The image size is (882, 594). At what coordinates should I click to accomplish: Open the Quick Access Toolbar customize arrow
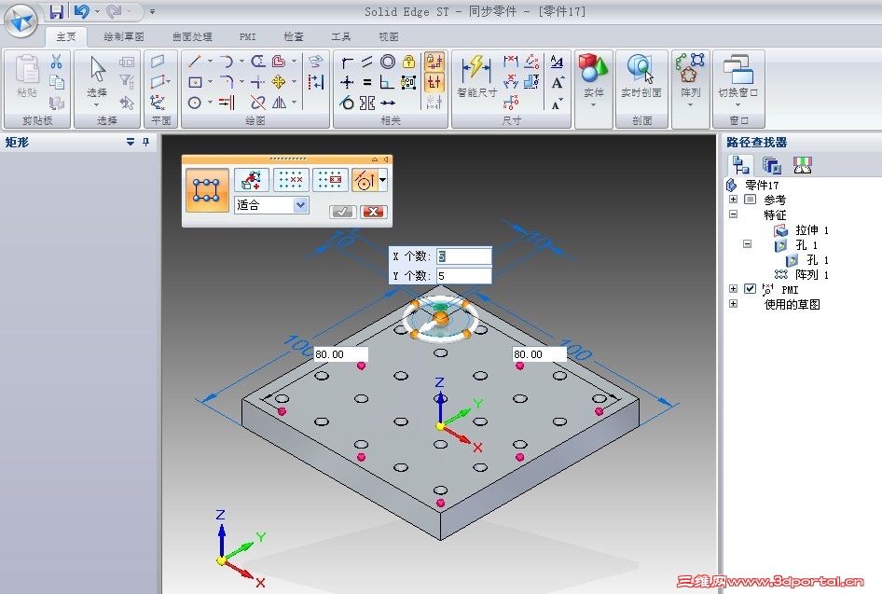pyautogui.click(x=152, y=12)
